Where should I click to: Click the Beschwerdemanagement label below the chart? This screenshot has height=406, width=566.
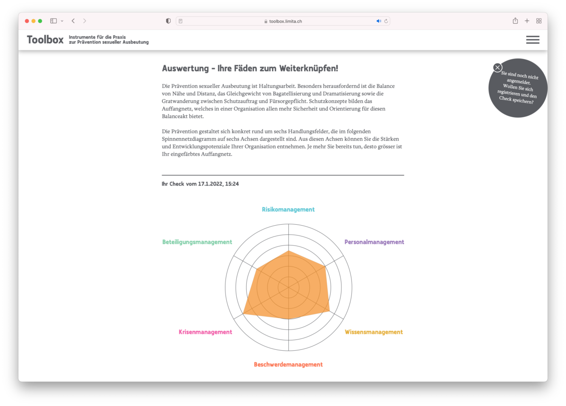[x=288, y=364]
